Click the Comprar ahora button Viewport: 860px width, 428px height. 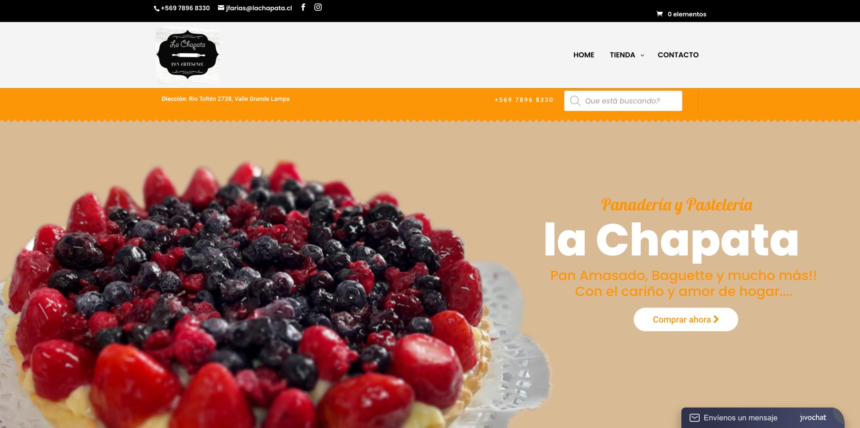point(686,319)
